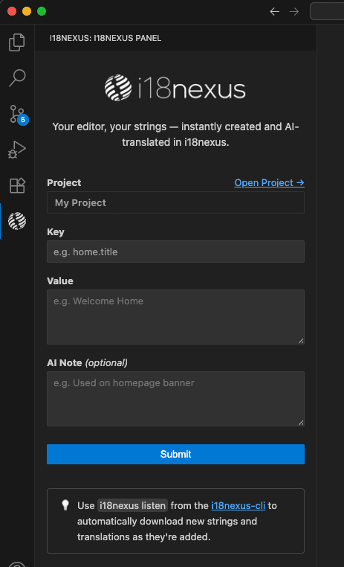This screenshot has width=344, height=567.
Task: Click the 'i18nexus listen' code snippet
Action: click(x=132, y=505)
